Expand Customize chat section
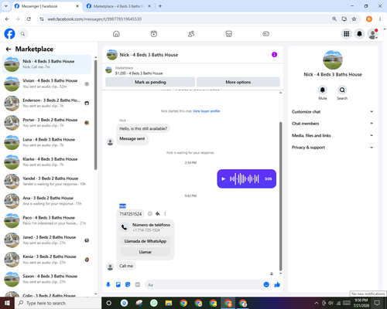This screenshot has height=309, width=387. pyautogui.click(x=333, y=112)
